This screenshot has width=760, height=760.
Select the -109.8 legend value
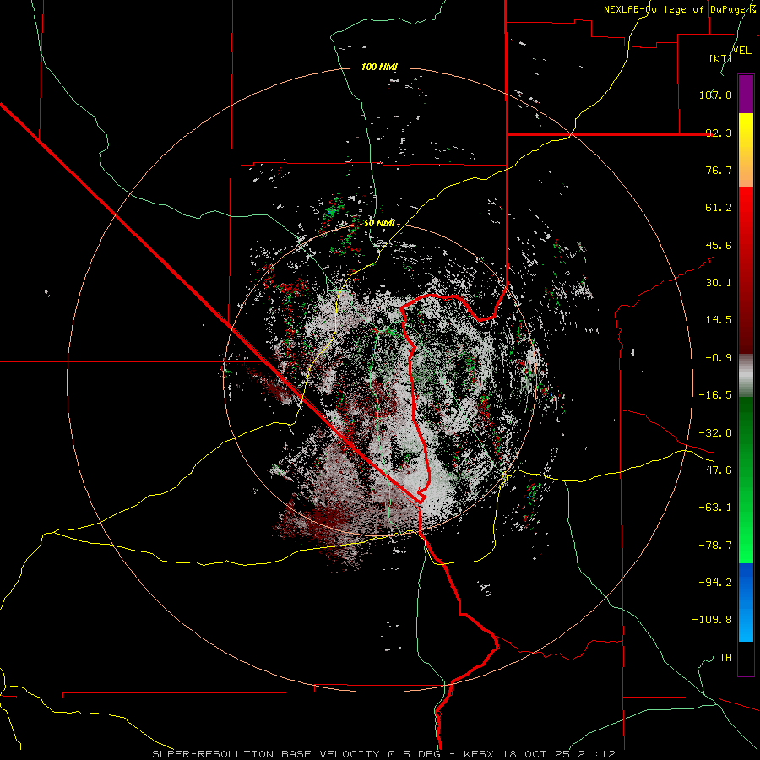point(712,620)
